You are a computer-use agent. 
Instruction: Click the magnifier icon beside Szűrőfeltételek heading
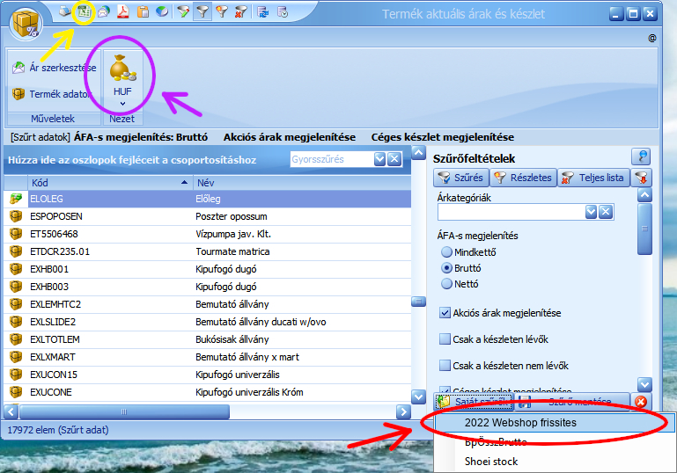pos(641,157)
